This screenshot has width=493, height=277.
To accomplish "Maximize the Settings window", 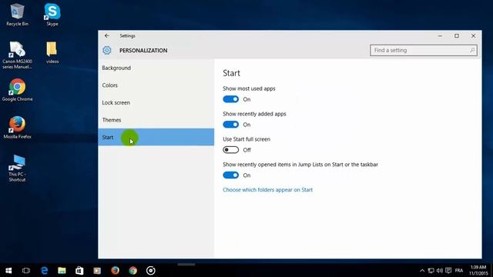I will click(457, 36).
